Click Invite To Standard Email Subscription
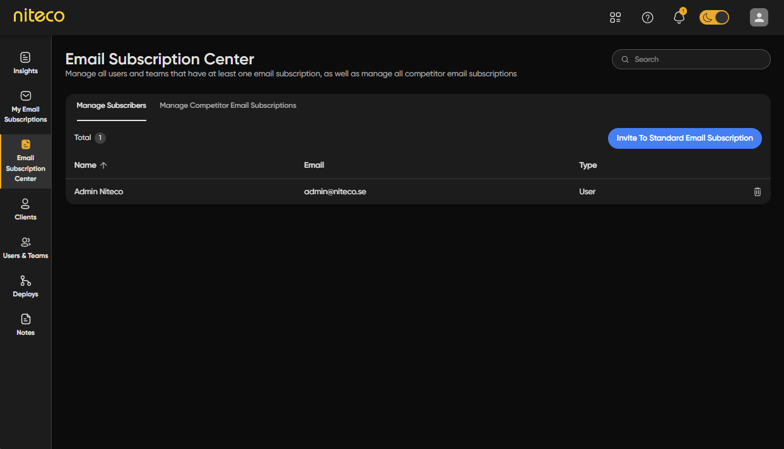 (x=685, y=138)
